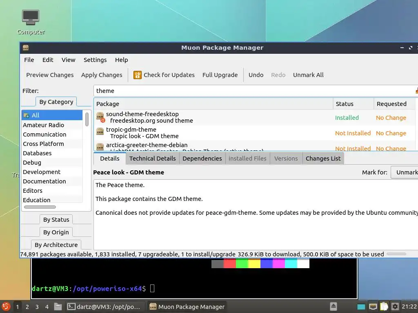Open the Lubuntu start menu icon

click(6, 306)
